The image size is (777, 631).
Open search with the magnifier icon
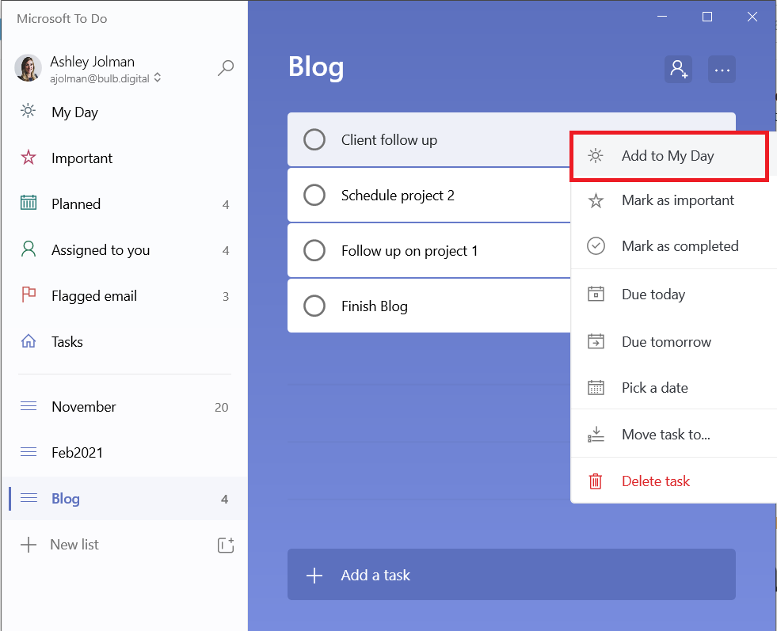coord(226,68)
